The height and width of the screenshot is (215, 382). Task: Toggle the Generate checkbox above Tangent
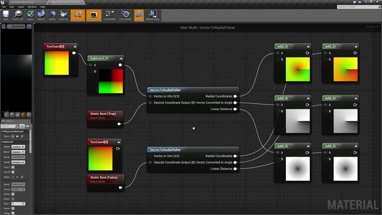point(13,208)
